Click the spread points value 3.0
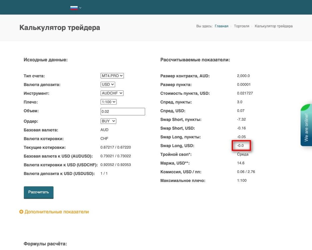 coord(240,102)
